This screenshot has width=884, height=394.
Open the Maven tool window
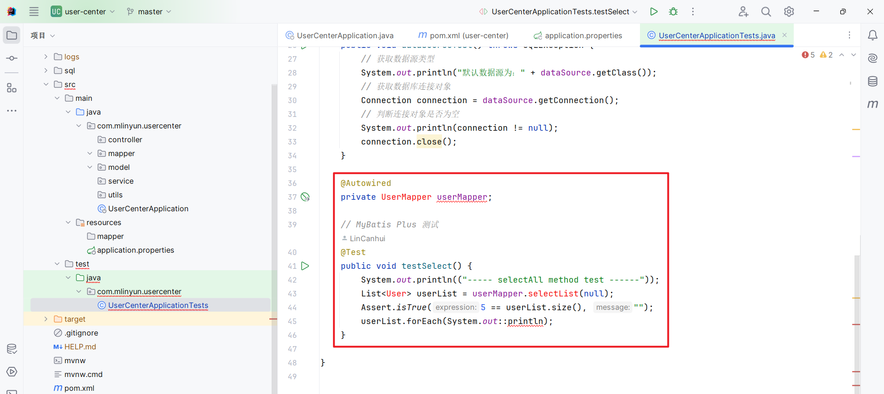tap(872, 104)
